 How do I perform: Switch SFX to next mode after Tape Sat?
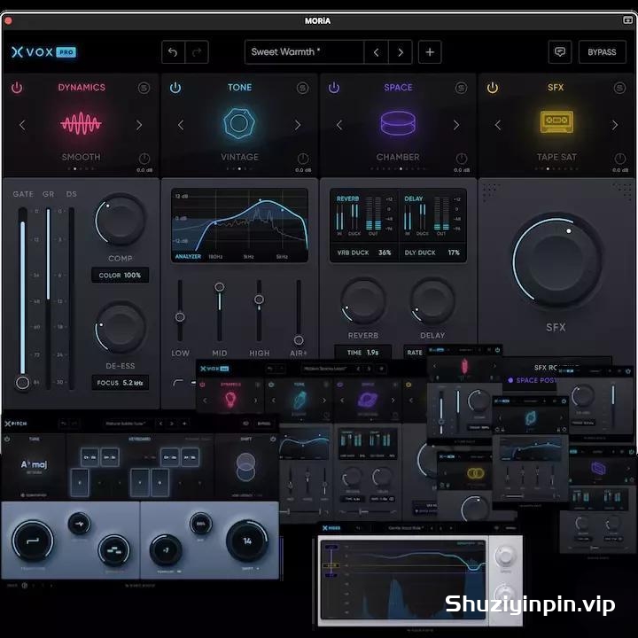pyautogui.click(x=615, y=125)
